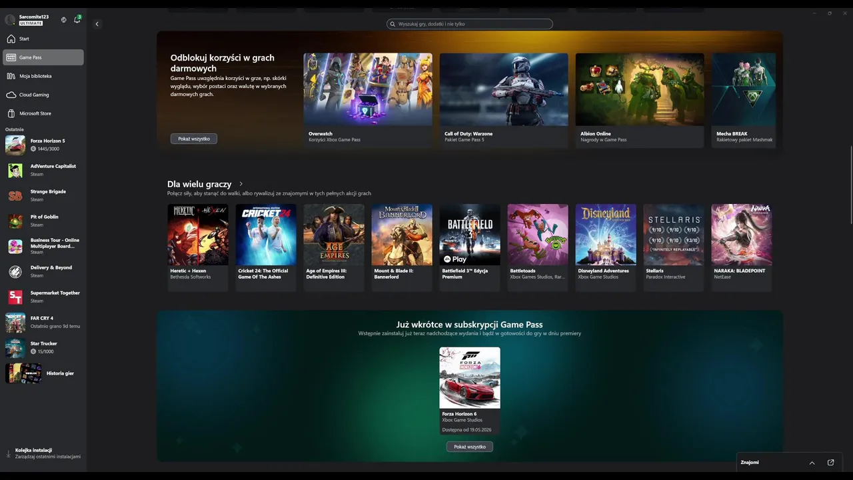Click the Ostatnie section label

pyautogui.click(x=15, y=129)
